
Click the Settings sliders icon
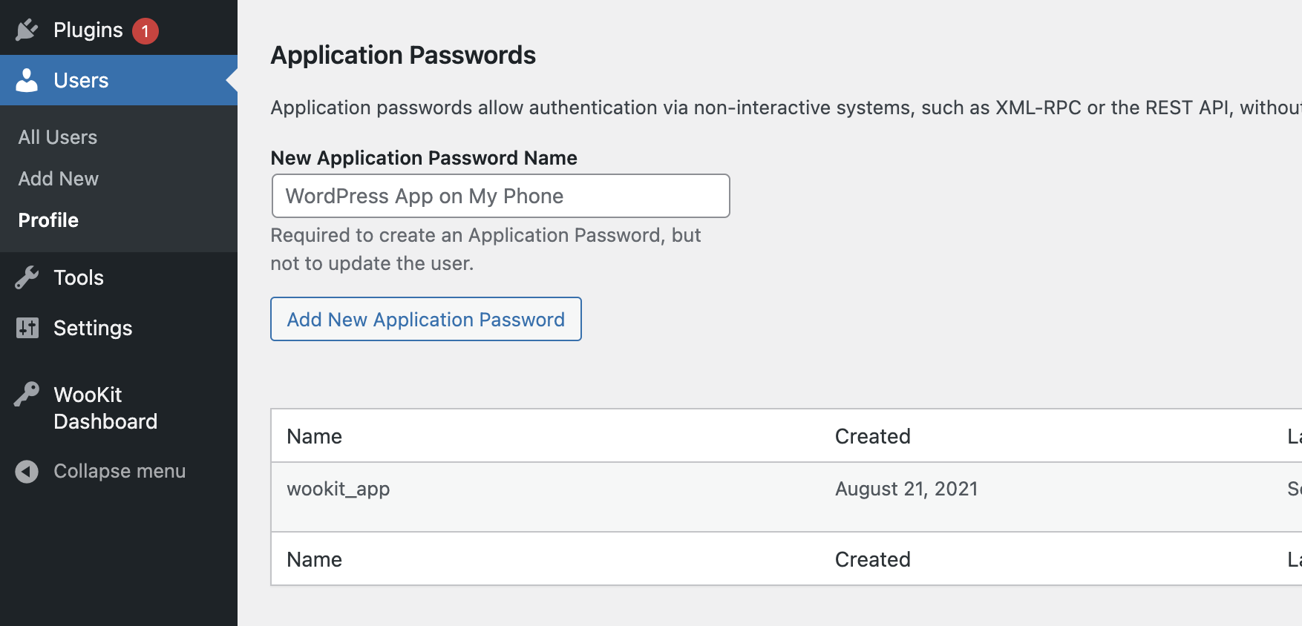click(x=27, y=328)
